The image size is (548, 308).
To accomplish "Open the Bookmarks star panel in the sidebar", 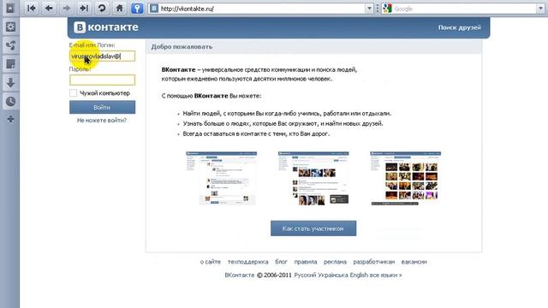I will (x=10, y=9).
